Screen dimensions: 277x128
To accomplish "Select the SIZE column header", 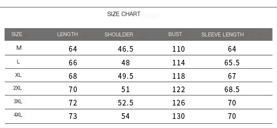I will coord(17,34).
